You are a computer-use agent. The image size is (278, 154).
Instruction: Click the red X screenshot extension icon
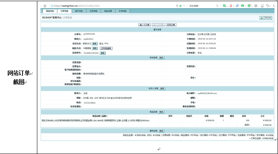tap(231, 6)
